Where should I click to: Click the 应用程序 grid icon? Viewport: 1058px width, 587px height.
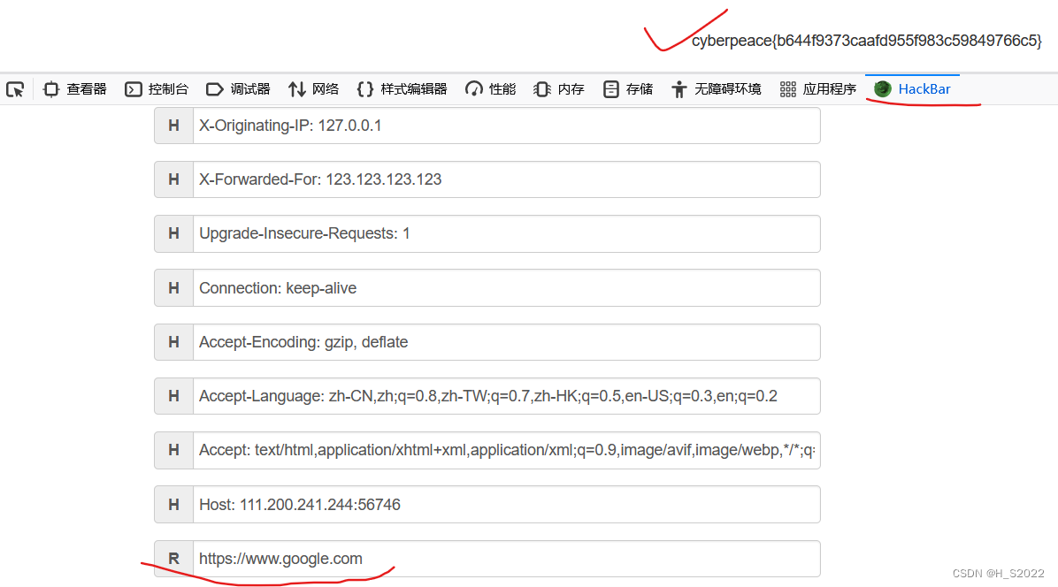(787, 89)
